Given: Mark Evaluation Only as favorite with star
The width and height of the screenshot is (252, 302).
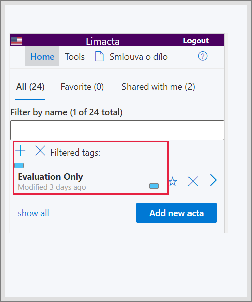Looking at the screenshot, I should pos(173,181).
